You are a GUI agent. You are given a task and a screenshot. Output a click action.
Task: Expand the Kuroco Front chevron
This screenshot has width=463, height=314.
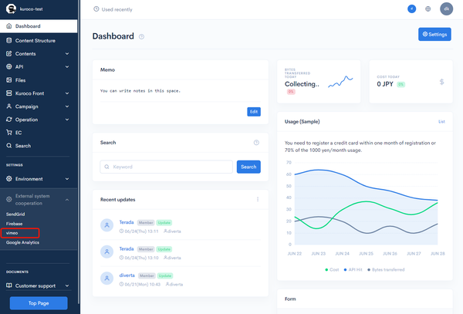click(67, 93)
